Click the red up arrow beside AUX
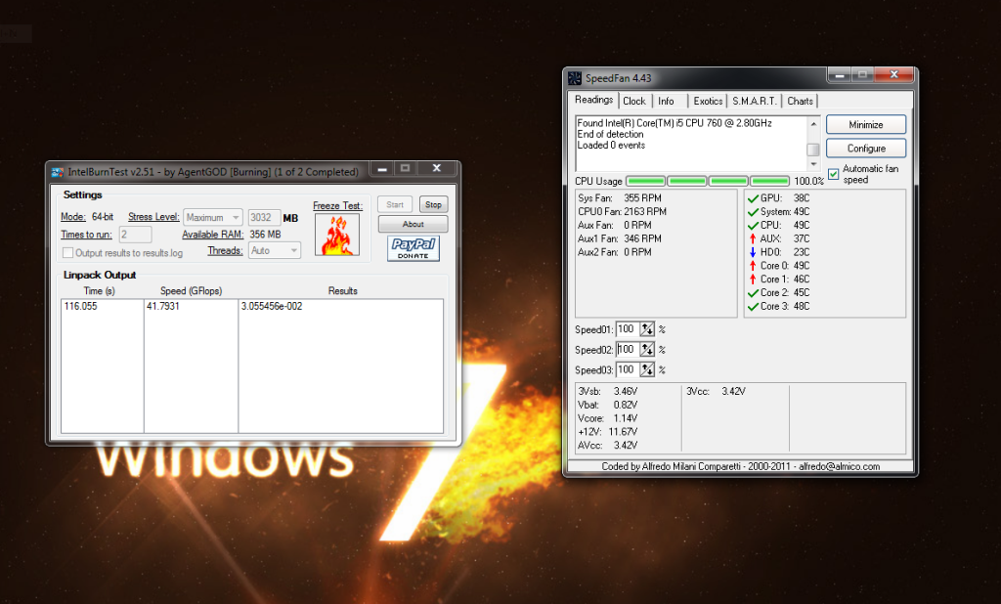Viewport: 1001px width, 604px height. click(x=752, y=239)
